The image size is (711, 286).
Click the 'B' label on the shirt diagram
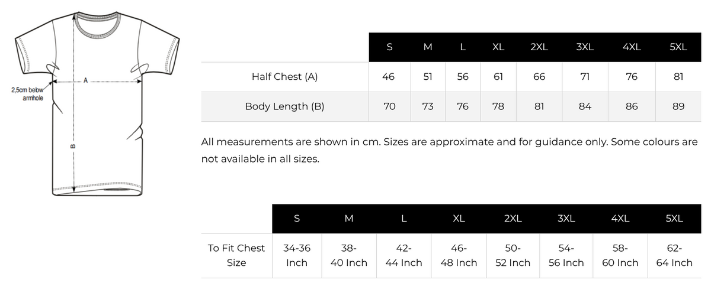click(x=72, y=146)
